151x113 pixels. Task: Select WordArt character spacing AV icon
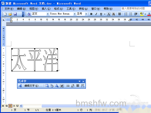(x=83, y=86)
